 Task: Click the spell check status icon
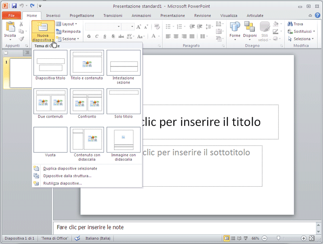[x=77, y=238]
